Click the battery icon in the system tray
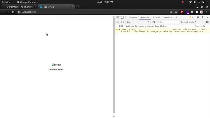210x118 pixels. (x=203, y=2)
